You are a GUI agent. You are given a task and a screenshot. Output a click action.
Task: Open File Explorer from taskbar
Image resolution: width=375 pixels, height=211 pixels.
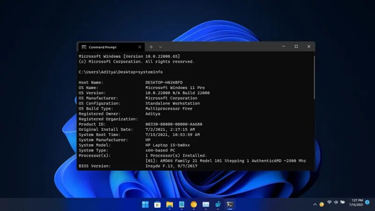pyautogui.click(x=170, y=204)
